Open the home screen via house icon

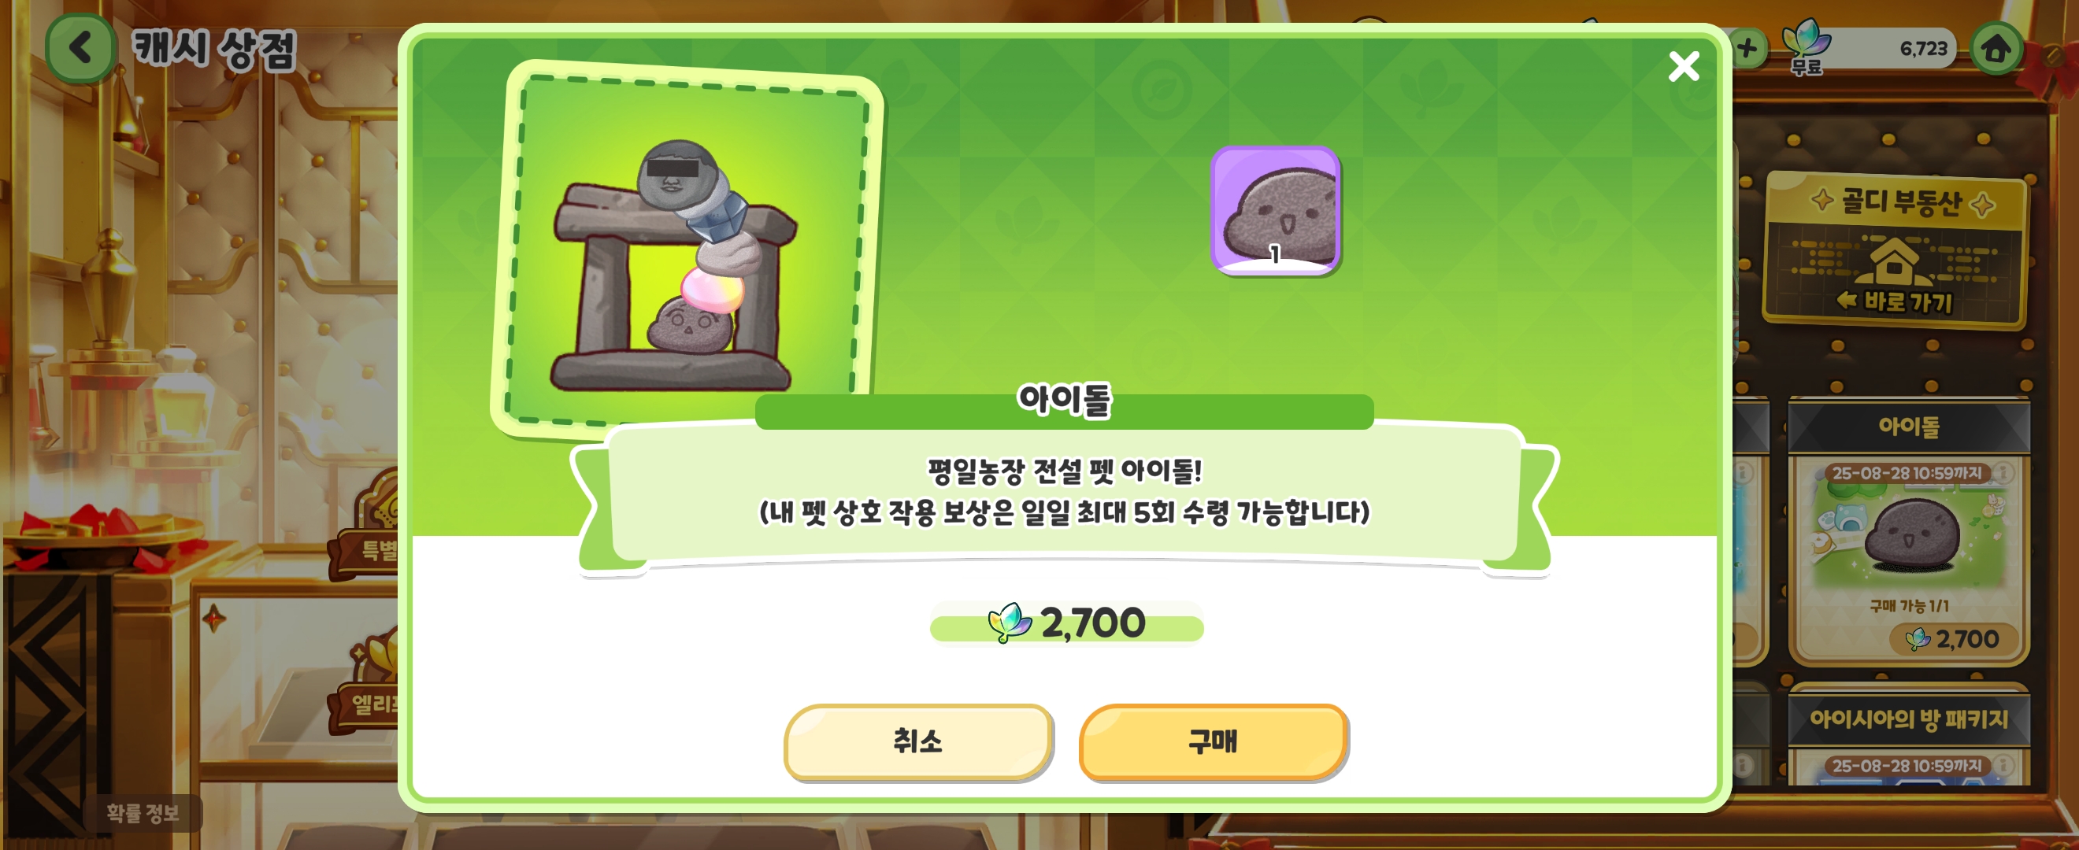[1996, 48]
